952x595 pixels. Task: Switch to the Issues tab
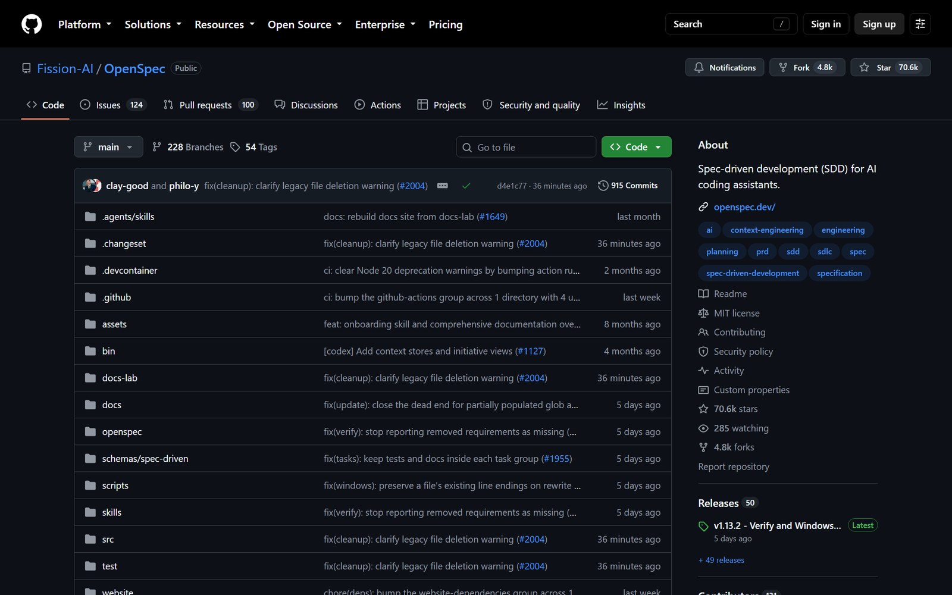click(x=113, y=105)
